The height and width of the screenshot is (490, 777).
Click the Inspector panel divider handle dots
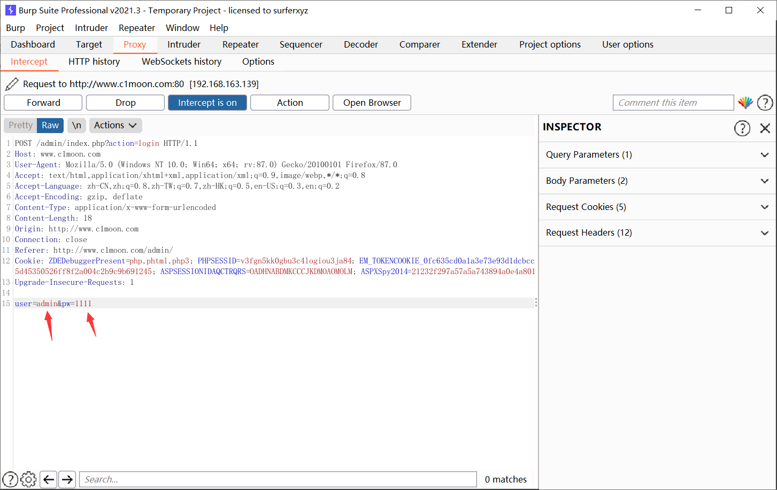point(536,303)
